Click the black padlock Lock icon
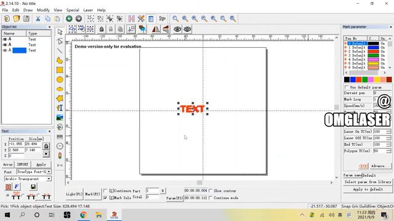The height and width of the screenshot is (221, 394). click(x=101, y=29)
